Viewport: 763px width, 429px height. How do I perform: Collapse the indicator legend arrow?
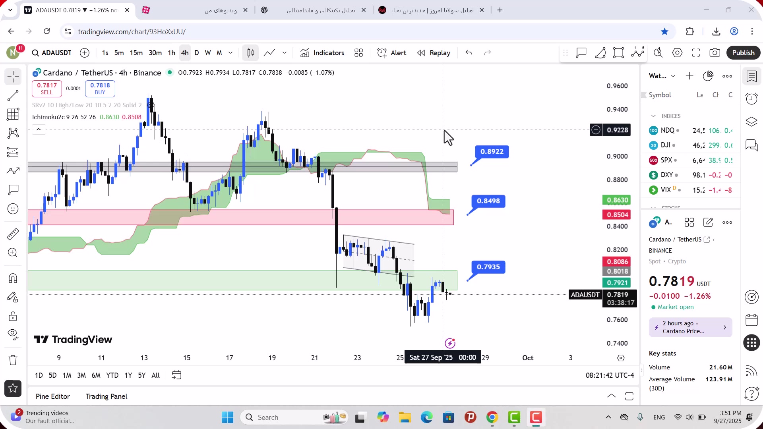click(39, 129)
